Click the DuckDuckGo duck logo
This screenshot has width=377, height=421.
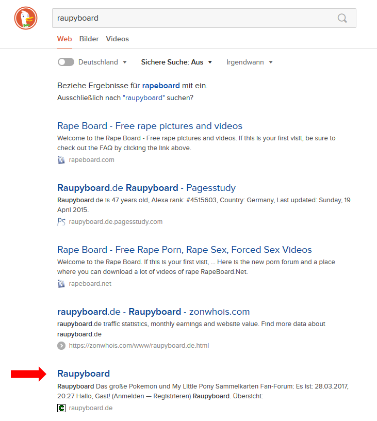point(25,19)
